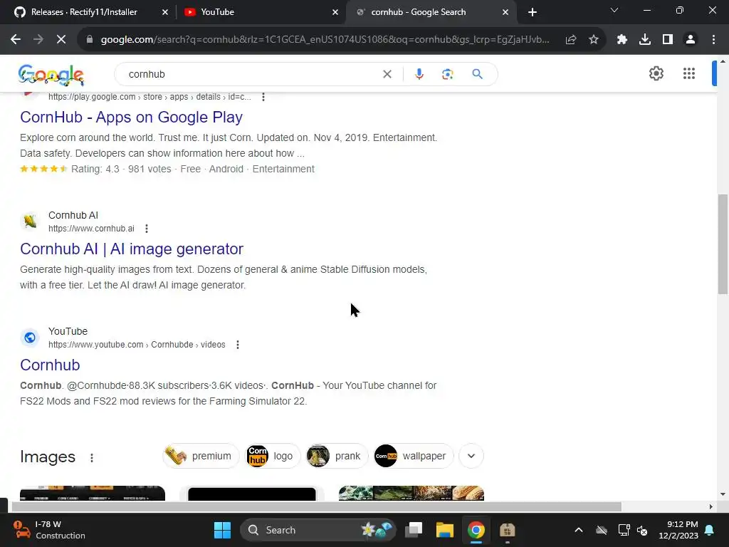
Task: Open the notification bell in taskbar
Action: [710, 530]
